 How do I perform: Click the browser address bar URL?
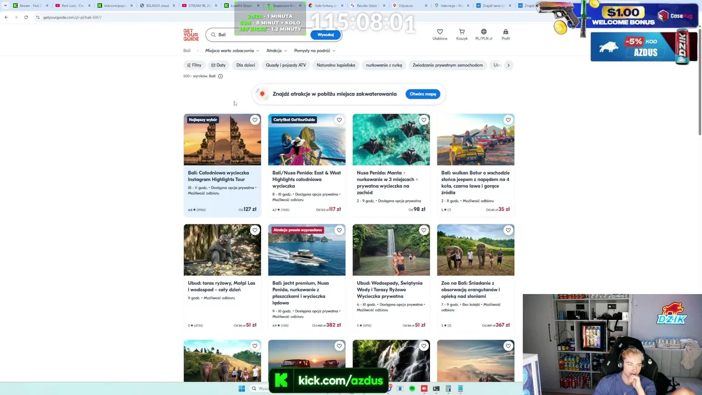click(x=72, y=17)
